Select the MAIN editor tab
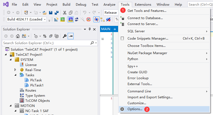Image resolution: width=213 pixels, height=115 pixels. 106,29
